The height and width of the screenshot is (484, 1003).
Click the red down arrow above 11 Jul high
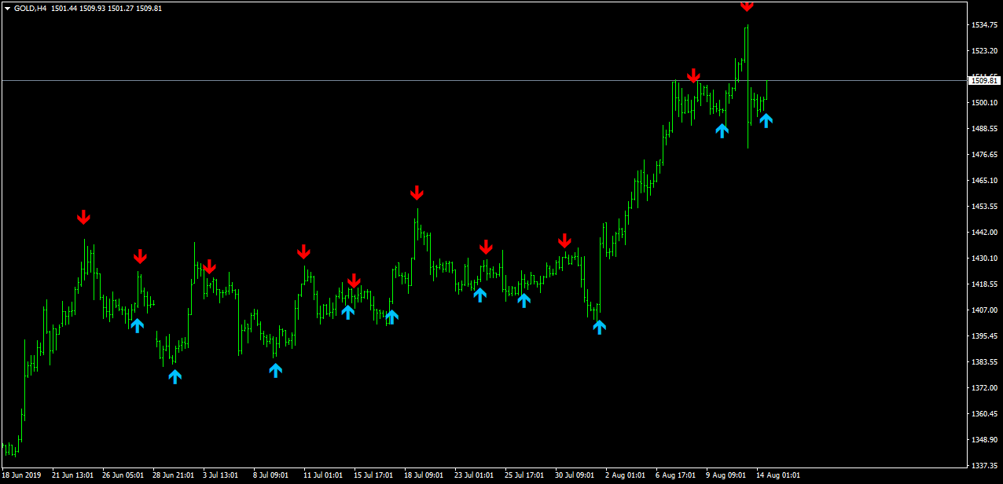coord(303,251)
